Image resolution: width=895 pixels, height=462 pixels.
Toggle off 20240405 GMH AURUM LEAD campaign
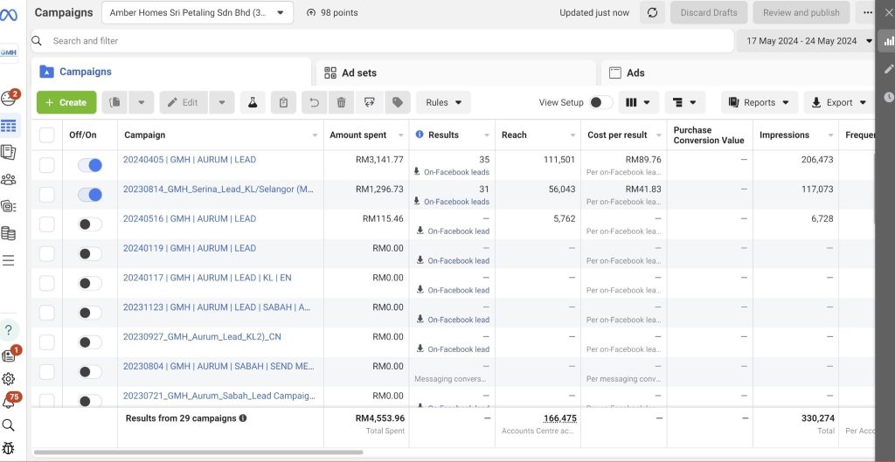tap(89, 165)
